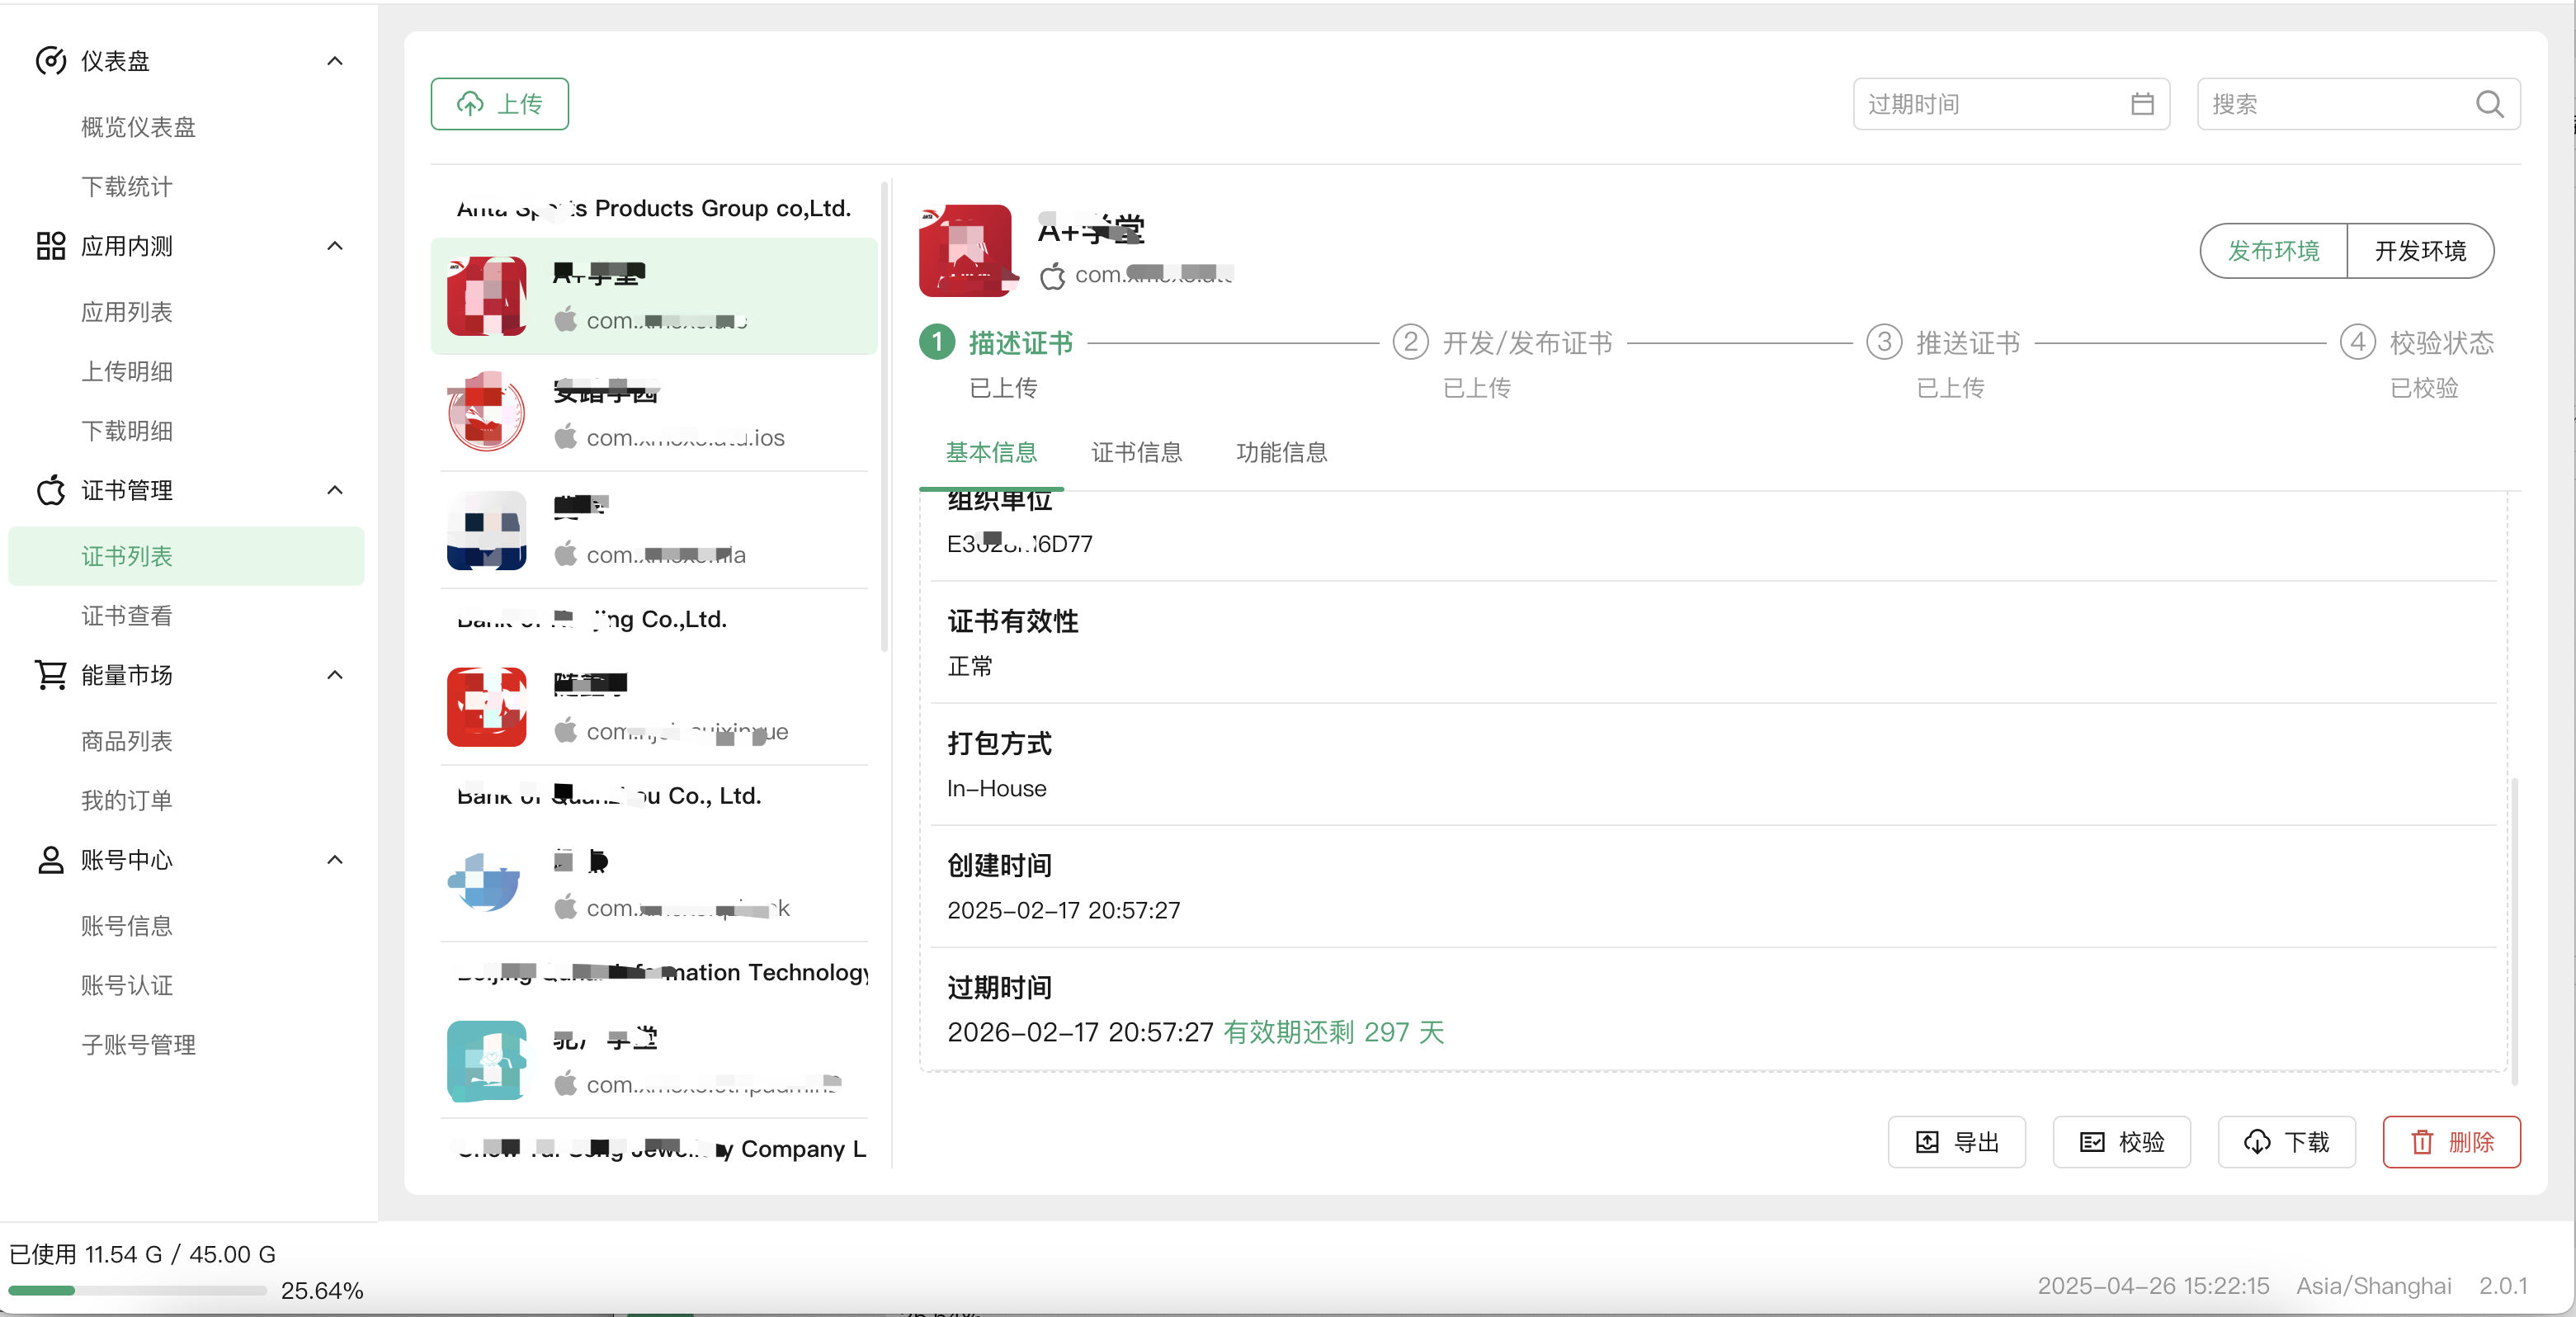This screenshot has width=2576, height=1317.
Task: Click the storage usage progress bar
Action: point(137,1290)
